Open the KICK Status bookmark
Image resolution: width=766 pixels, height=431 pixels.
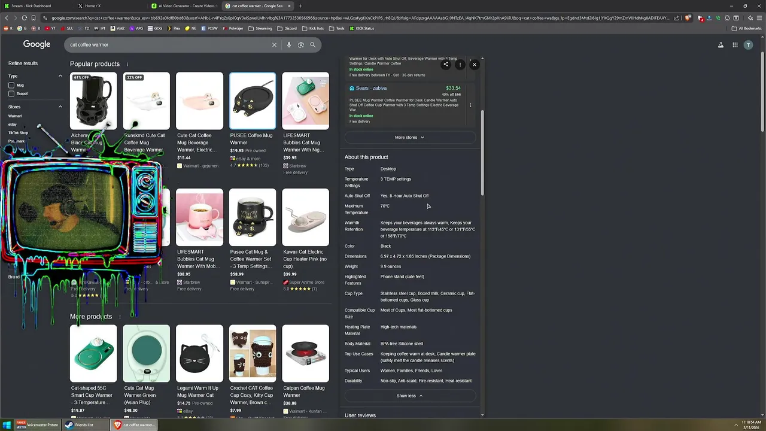click(x=361, y=28)
